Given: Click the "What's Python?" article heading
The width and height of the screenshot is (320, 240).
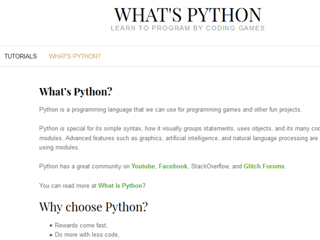Looking at the screenshot, I should 75,92.
